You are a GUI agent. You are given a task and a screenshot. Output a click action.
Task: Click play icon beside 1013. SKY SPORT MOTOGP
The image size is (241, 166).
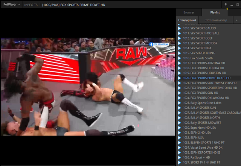(179, 43)
